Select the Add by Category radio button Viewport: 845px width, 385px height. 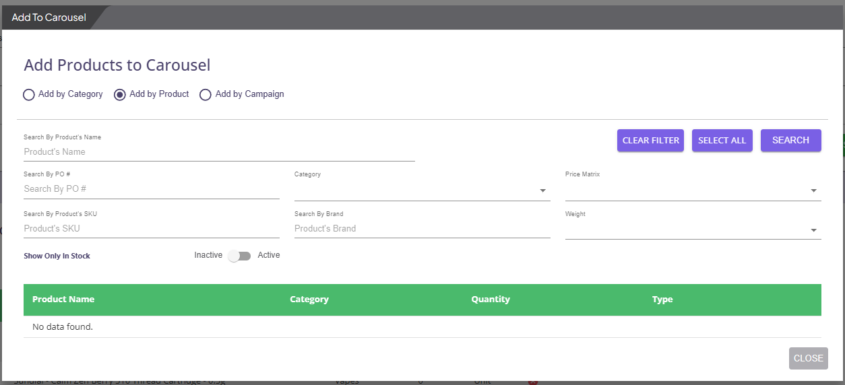click(x=29, y=95)
